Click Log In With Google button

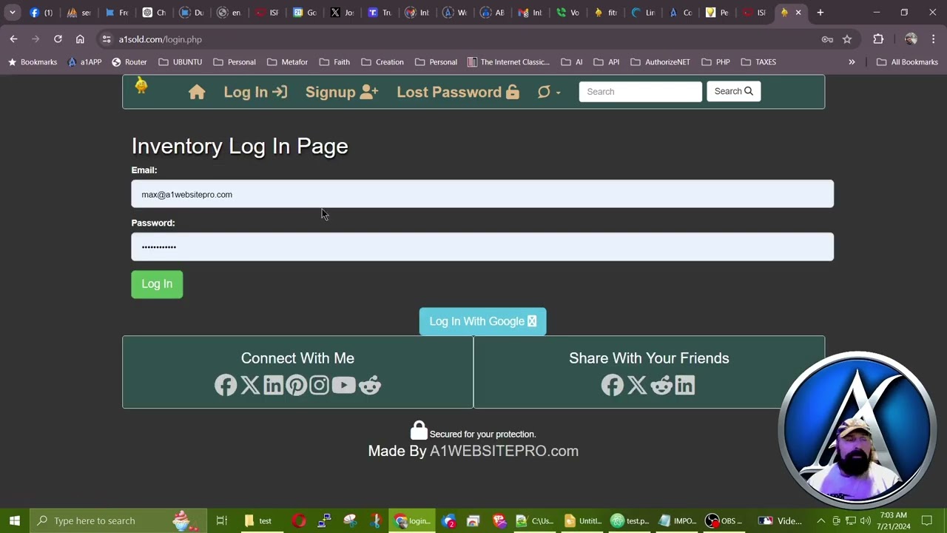(482, 321)
